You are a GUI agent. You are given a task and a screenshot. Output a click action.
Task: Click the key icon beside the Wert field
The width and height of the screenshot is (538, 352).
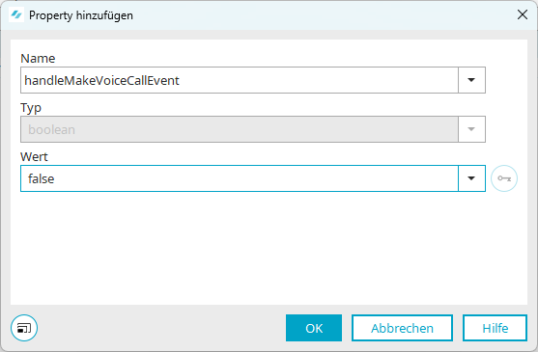point(504,178)
